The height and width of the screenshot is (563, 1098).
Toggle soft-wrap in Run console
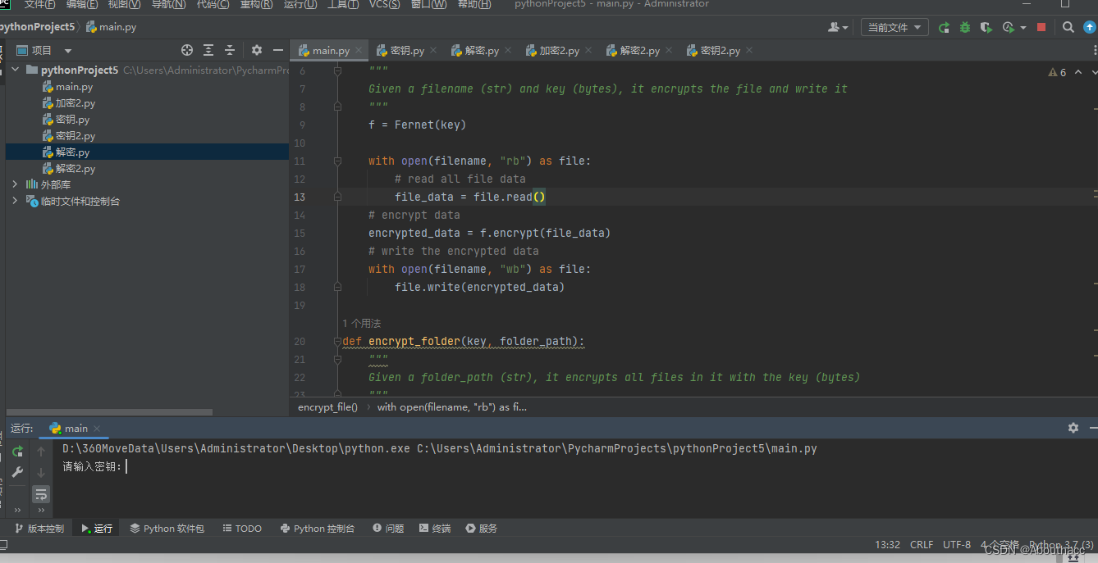pos(41,494)
